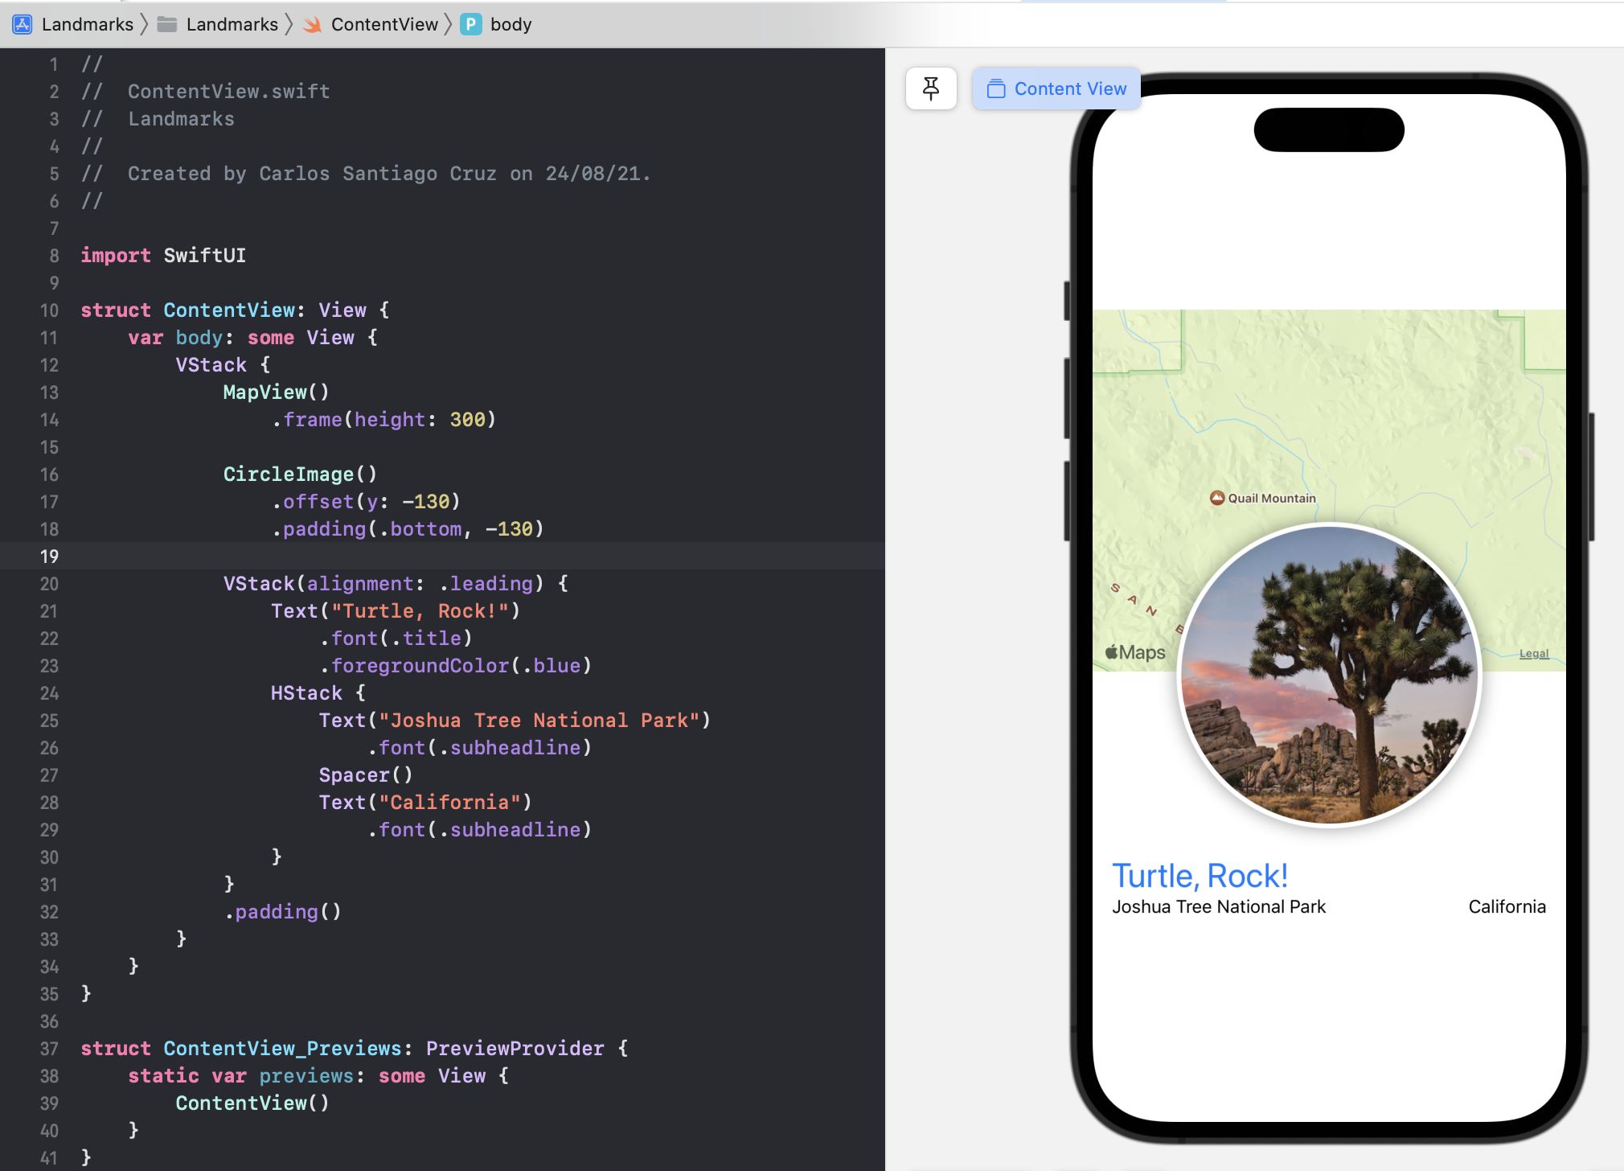Click the Landmarks folder icon in breadcrumb

[x=167, y=24]
